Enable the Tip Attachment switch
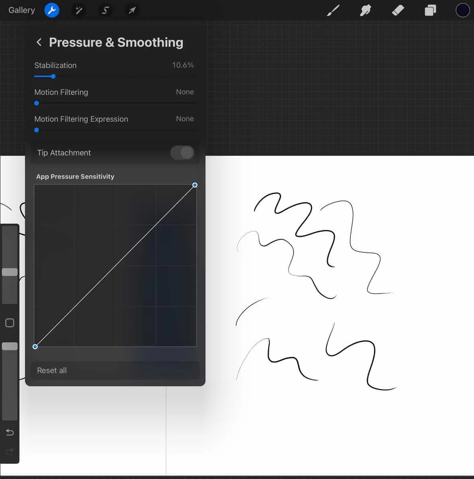Viewport: 474px width, 479px height. coord(182,153)
